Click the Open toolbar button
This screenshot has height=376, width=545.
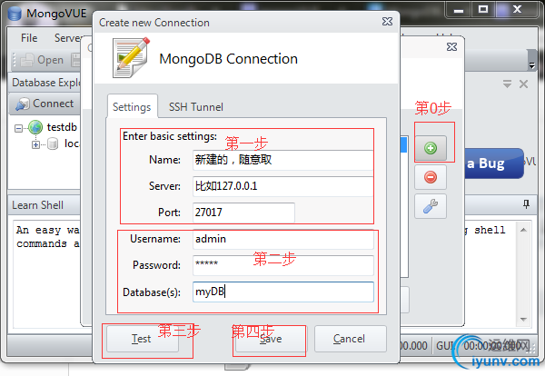43,60
